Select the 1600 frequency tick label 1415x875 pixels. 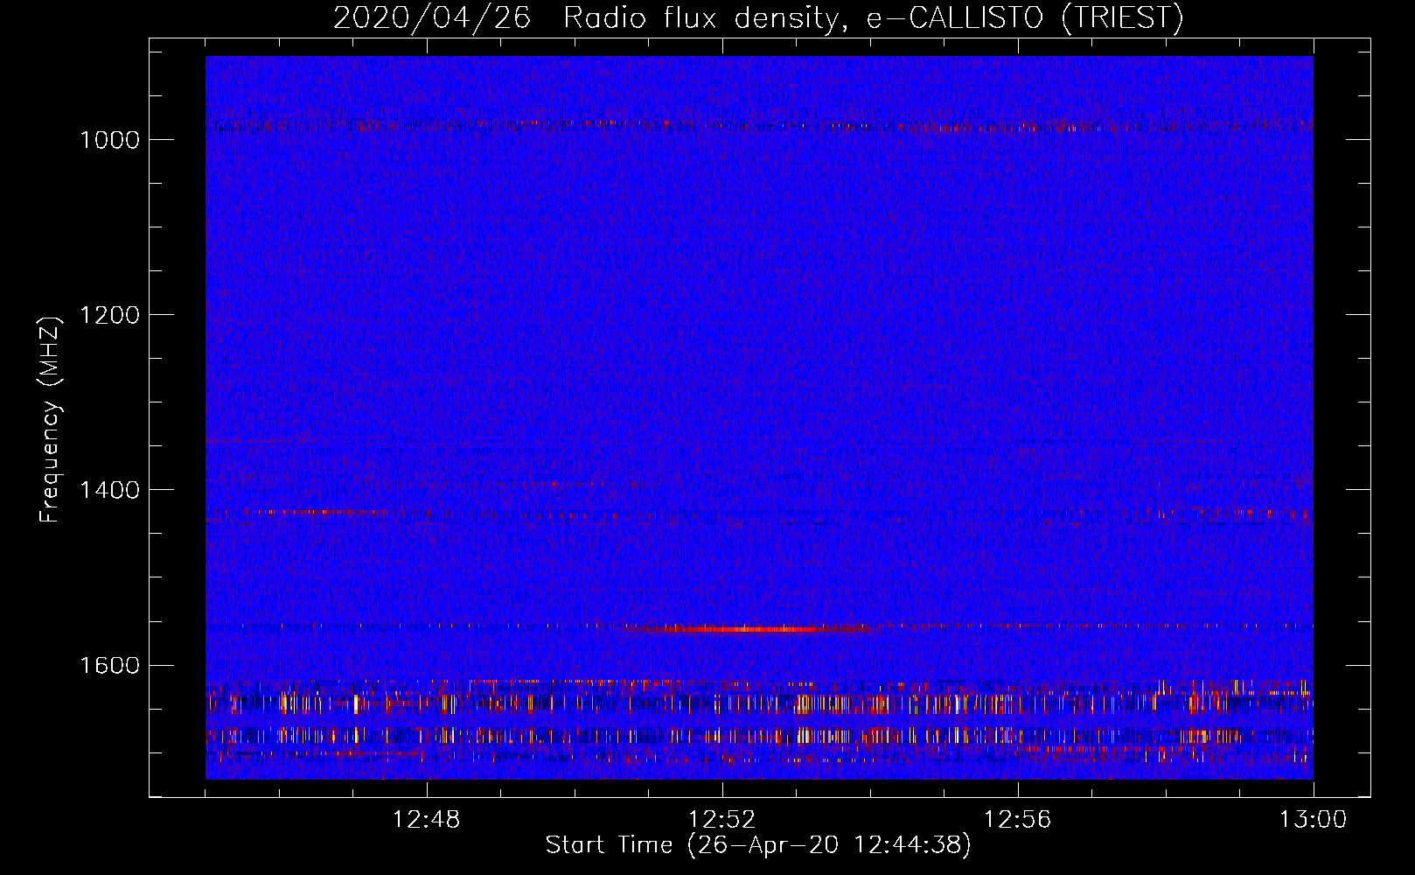pos(109,665)
